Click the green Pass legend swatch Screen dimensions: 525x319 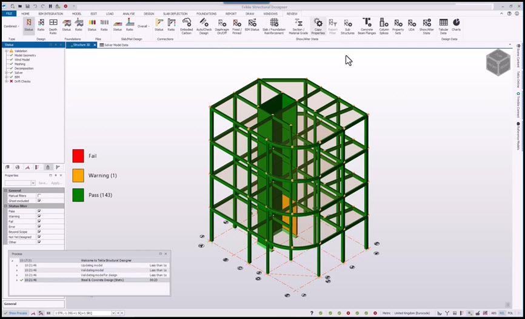tap(78, 195)
